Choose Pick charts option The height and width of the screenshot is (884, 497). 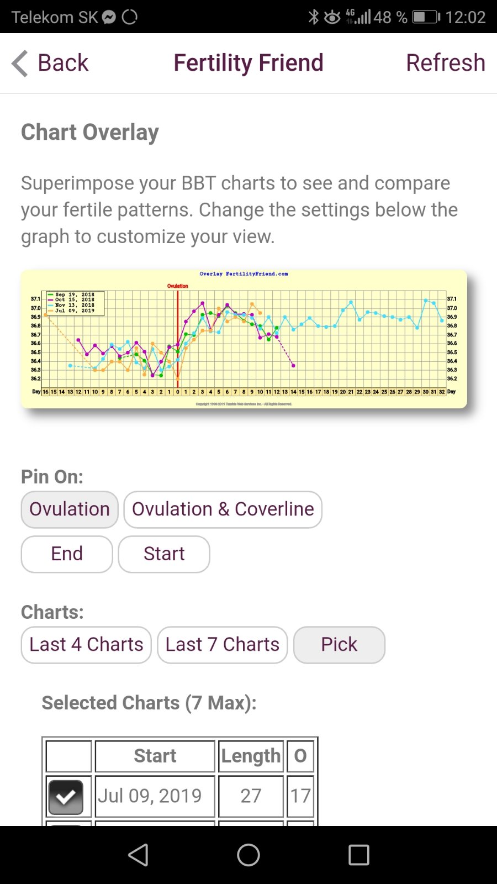[339, 645]
